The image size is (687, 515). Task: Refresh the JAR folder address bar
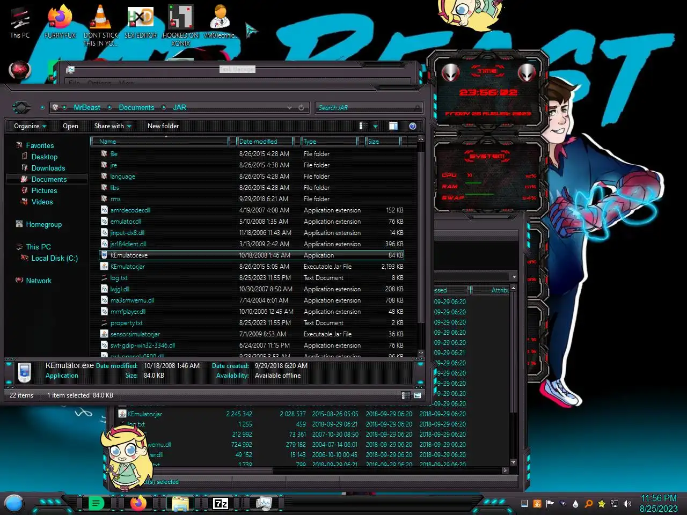point(301,108)
